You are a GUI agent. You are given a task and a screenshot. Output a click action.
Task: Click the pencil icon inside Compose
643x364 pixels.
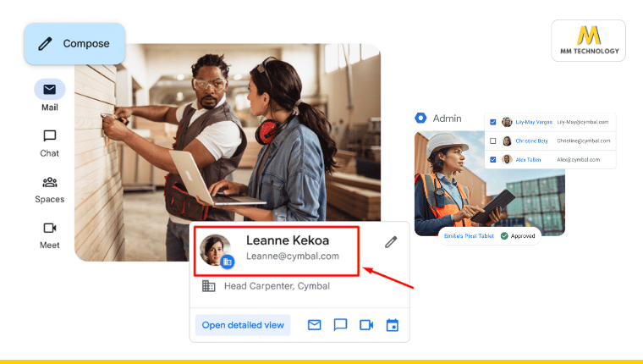click(45, 43)
